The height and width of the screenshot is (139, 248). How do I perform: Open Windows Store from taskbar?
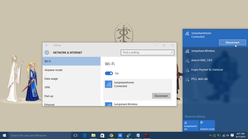[103, 135]
